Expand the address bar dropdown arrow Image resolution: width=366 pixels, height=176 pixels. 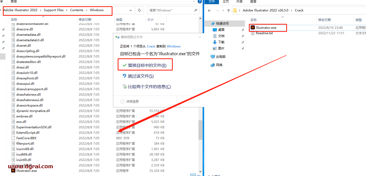pyautogui.click(x=131, y=10)
